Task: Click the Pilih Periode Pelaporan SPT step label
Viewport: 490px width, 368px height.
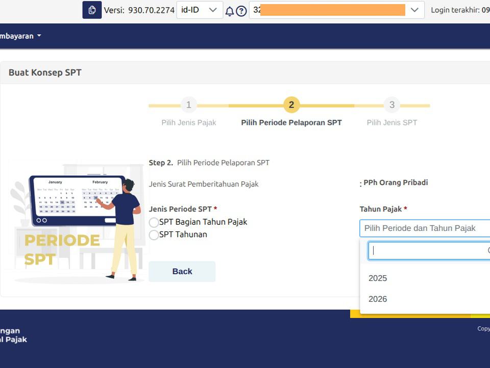Action: pyautogui.click(x=291, y=123)
